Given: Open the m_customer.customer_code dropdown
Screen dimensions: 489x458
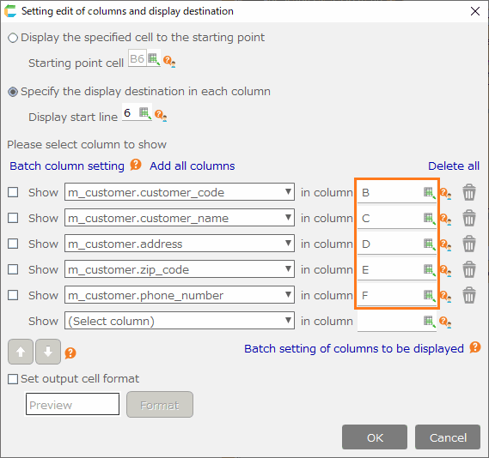Looking at the screenshot, I should (180, 192).
